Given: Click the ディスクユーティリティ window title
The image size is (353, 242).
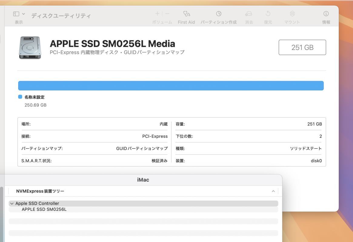Looking at the screenshot, I should click(x=61, y=16).
